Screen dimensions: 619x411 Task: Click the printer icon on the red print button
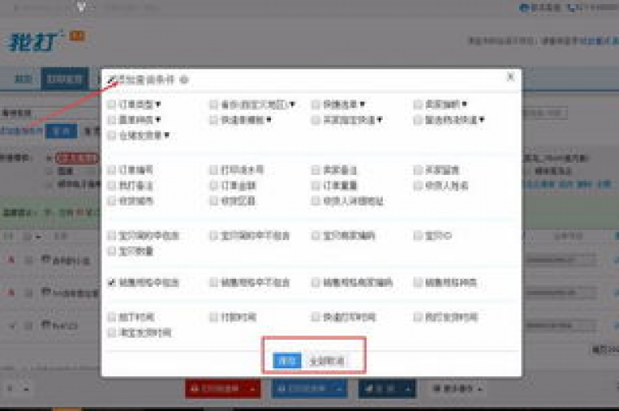tap(194, 389)
